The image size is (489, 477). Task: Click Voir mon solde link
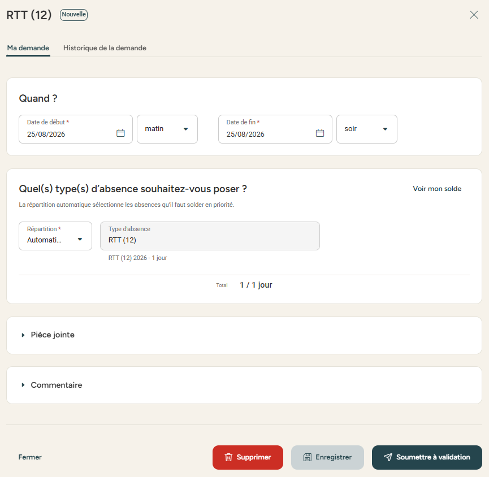coord(437,189)
